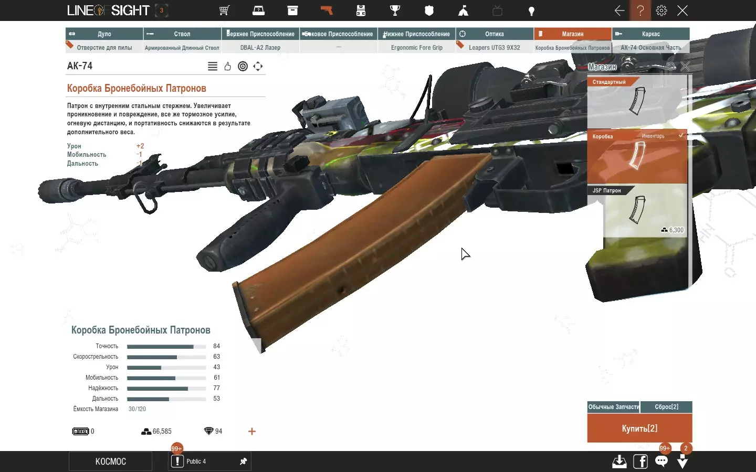Open the shop cart icon
Image resolution: width=756 pixels, height=472 pixels.
click(x=224, y=10)
